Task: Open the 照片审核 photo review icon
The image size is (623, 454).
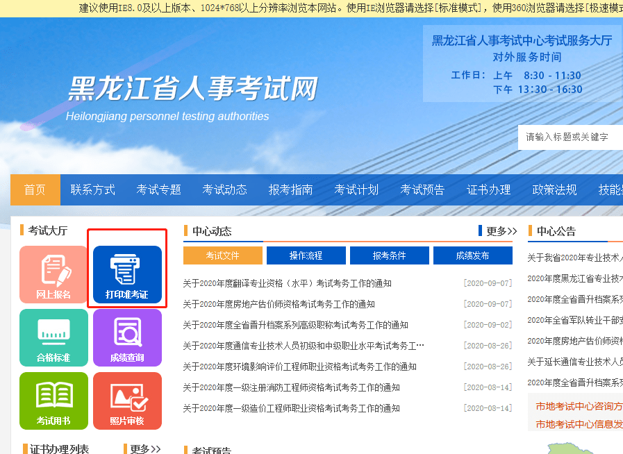Action: tap(127, 401)
